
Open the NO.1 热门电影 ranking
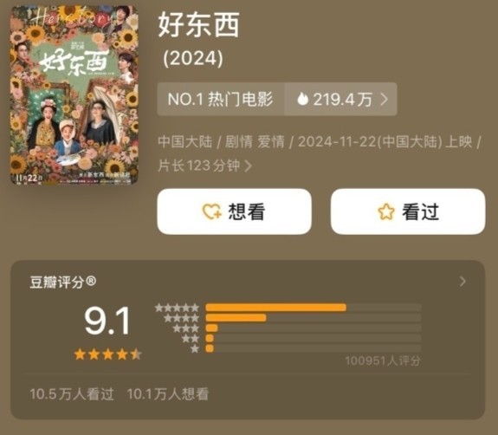(x=221, y=99)
